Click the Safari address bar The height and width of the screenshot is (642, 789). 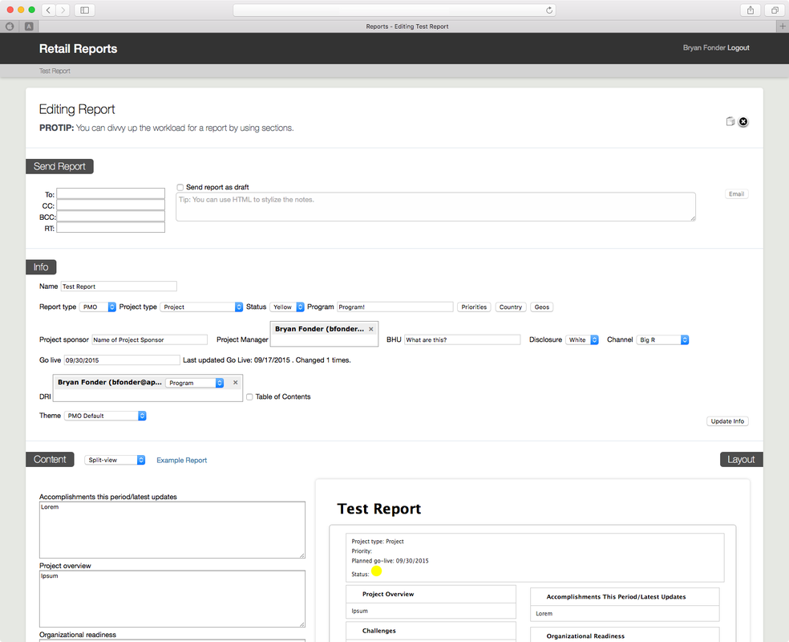pyautogui.click(x=394, y=10)
